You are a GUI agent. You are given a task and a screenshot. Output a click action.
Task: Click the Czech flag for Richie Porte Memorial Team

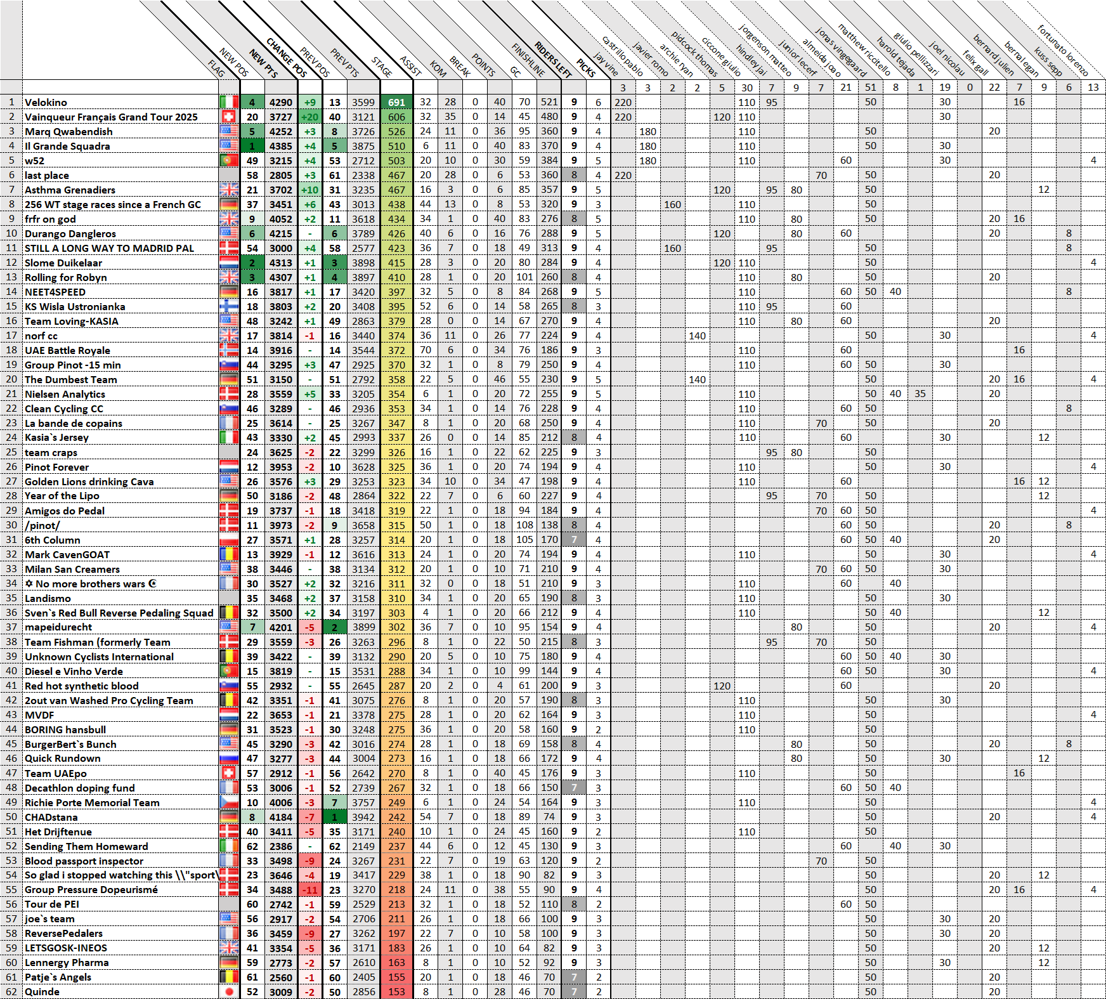[229, 802]
